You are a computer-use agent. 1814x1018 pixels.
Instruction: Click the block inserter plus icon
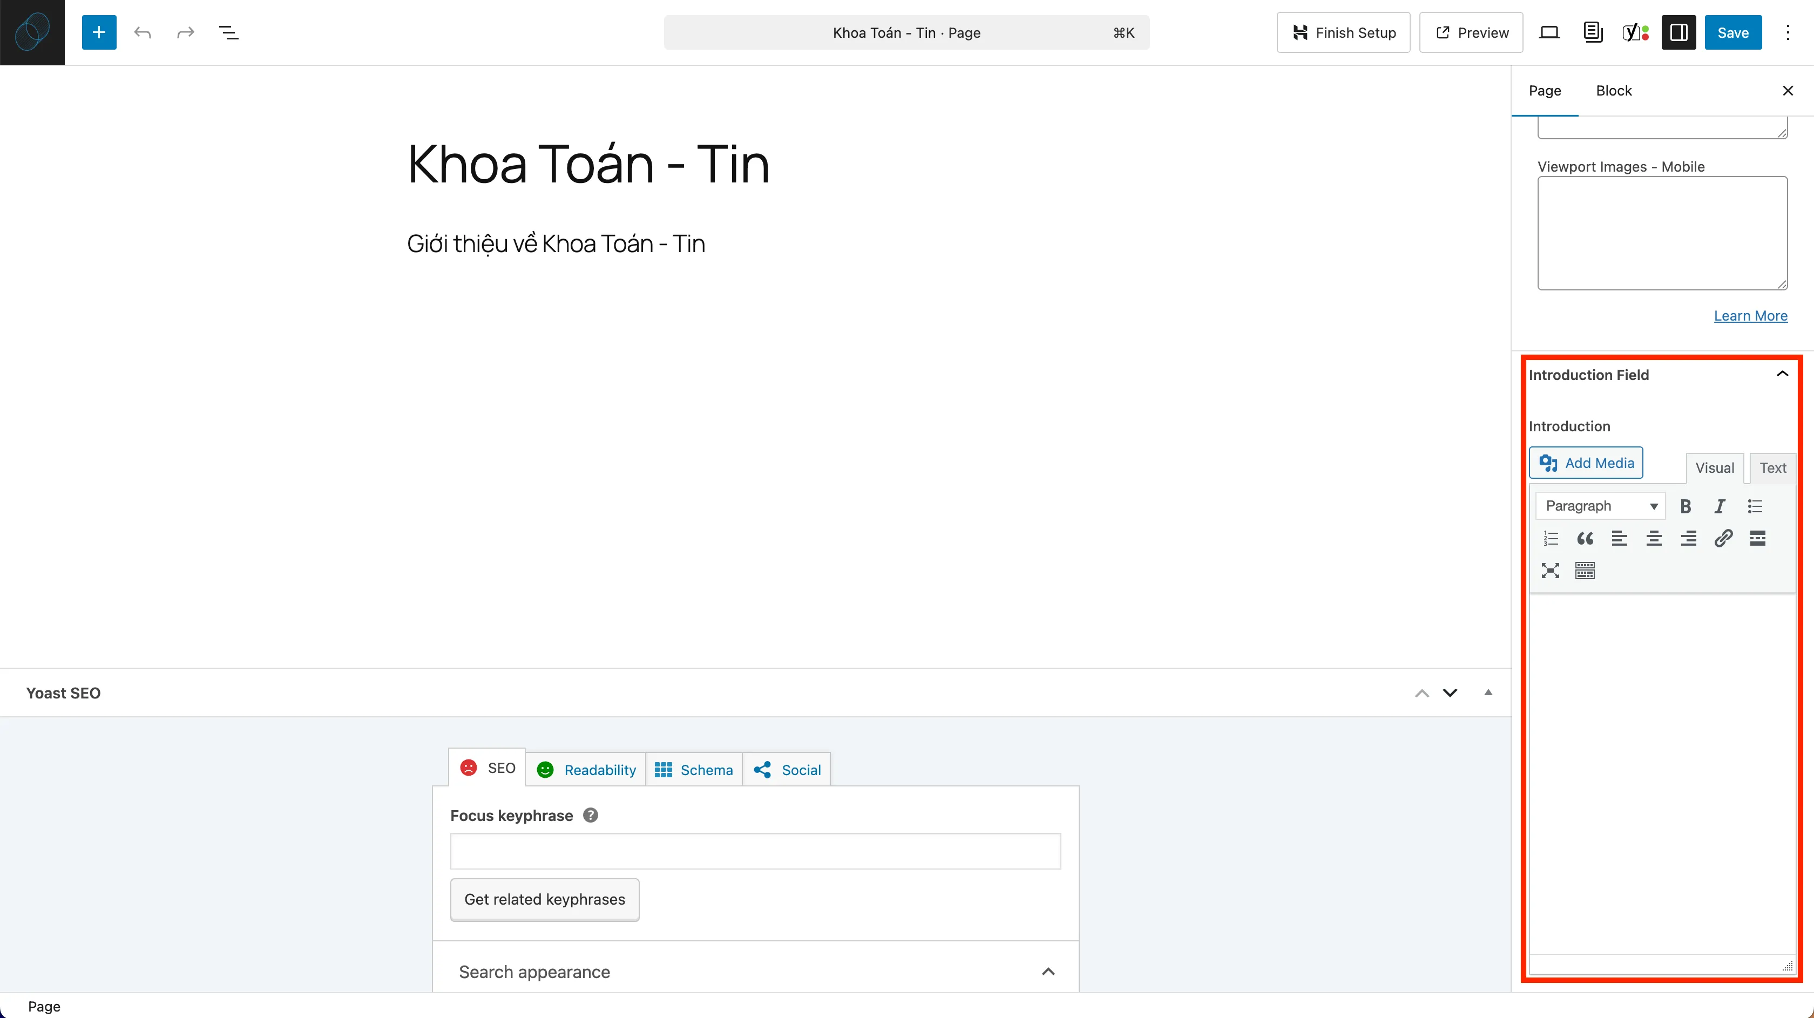[99, 32]
